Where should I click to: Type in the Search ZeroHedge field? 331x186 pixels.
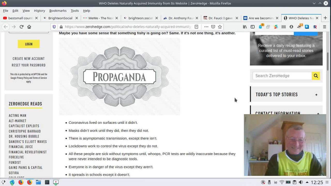(x=282, y=76)
